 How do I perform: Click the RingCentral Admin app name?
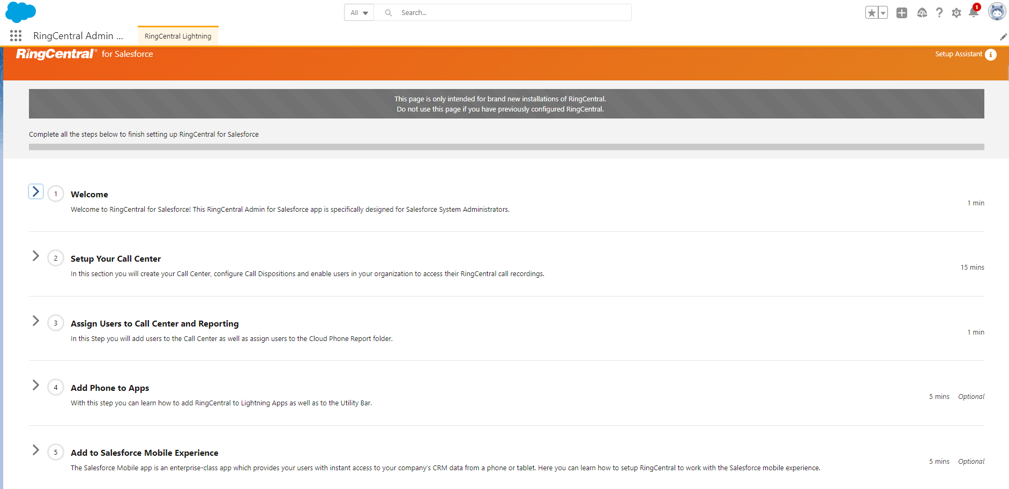point(78,36)
